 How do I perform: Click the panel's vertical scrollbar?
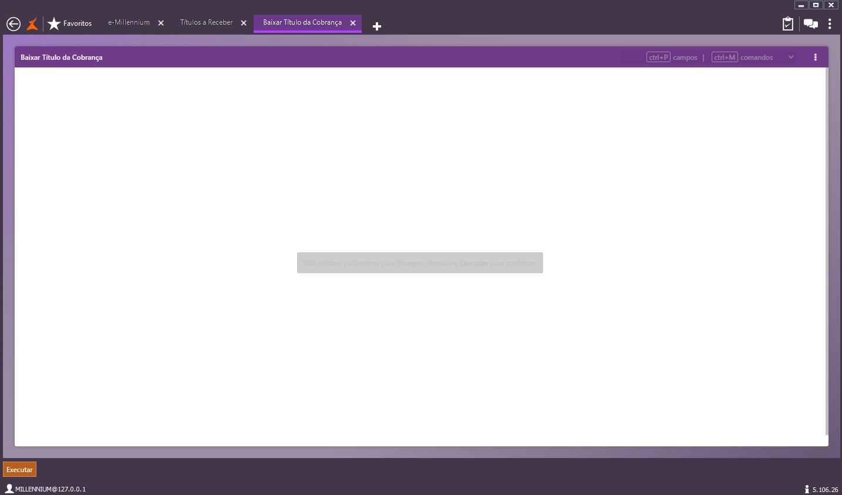point(827,251)
